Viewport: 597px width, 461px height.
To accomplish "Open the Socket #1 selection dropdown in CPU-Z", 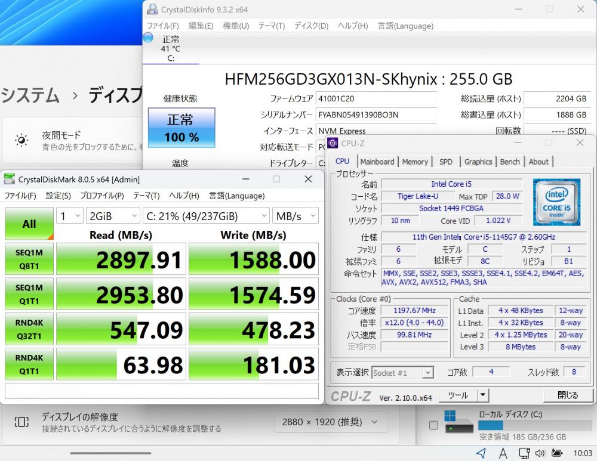I will coord(402,373).
